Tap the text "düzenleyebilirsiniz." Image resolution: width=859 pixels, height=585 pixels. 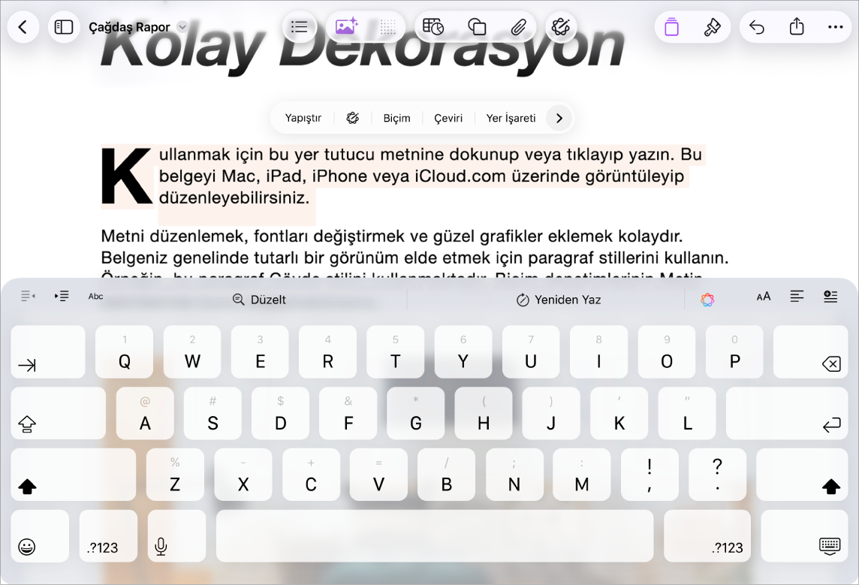pyautogui.click(x=234, y=198)
